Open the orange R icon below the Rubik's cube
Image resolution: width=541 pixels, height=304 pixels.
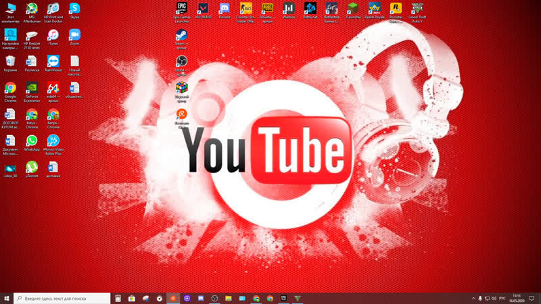tap(182, 119)
